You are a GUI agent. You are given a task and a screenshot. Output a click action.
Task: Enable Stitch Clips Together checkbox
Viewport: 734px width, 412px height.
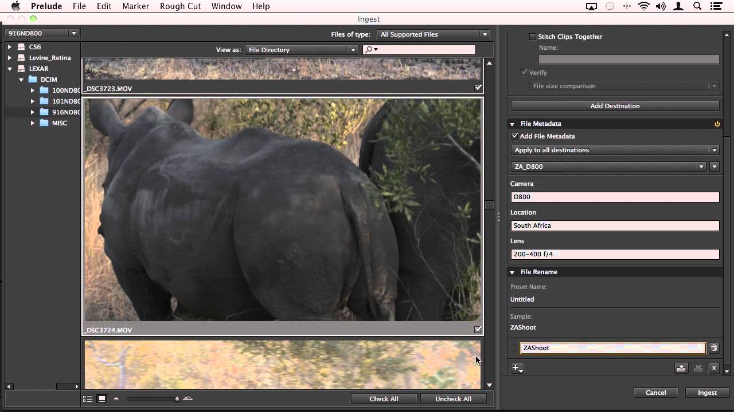[x=533, y=37]
